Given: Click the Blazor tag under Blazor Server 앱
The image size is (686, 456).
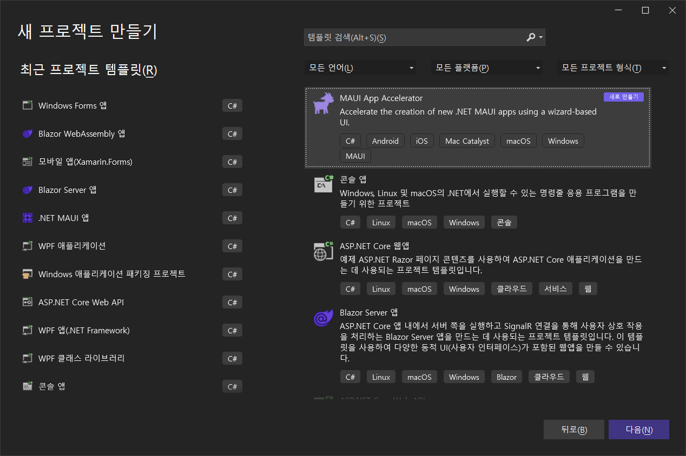Looking at the screenshot, I should click(507, 377).
